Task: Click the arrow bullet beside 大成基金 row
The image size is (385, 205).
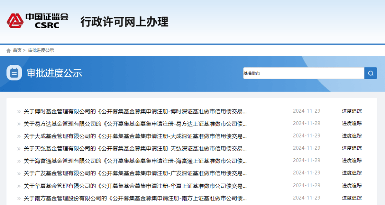Action: pyautogui.click(x=19, y=137)
